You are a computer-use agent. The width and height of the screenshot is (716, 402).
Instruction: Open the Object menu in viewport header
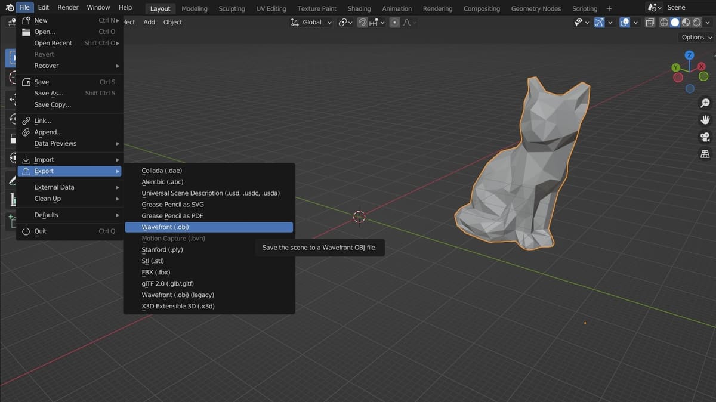[x=173, y=22]
